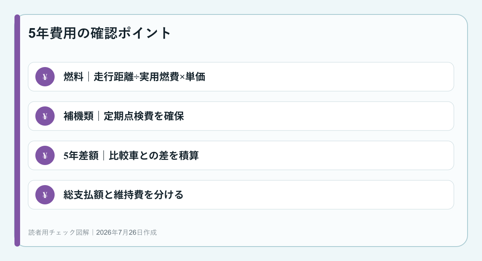Select the 2026年7月26日作成 date text
This screenshot has height=261, width=482.
(x=127, y=232)
